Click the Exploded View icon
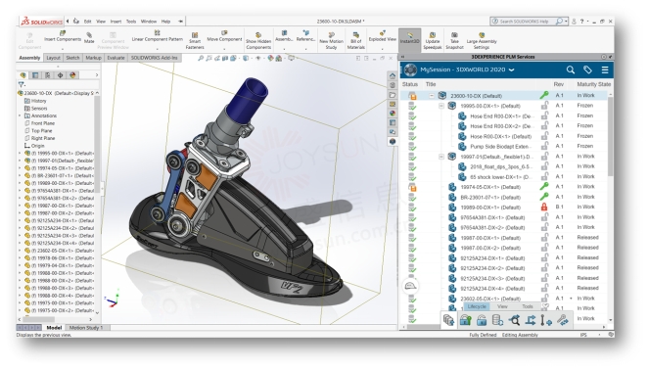 [383, 36]
